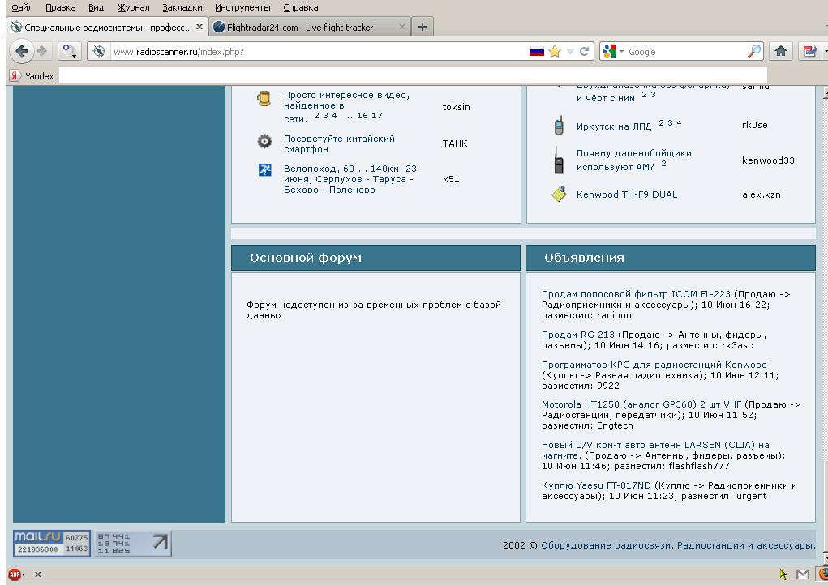Image resolution: width=828 pixels, height=585 pixels.
Task: Open a new tab with plus button
Action: click(423, 27)
